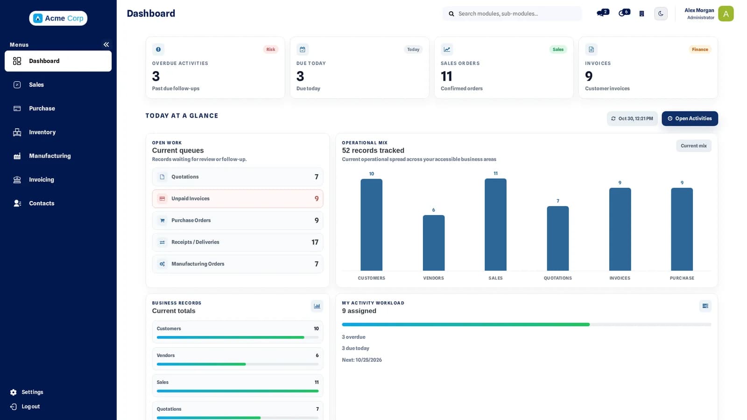Click the Vendors bar in the chart
The width and height of the screenshot is (747, 420).
pos(433,243)
